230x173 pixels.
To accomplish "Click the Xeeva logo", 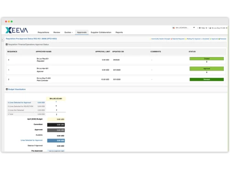I will [17, 30].
